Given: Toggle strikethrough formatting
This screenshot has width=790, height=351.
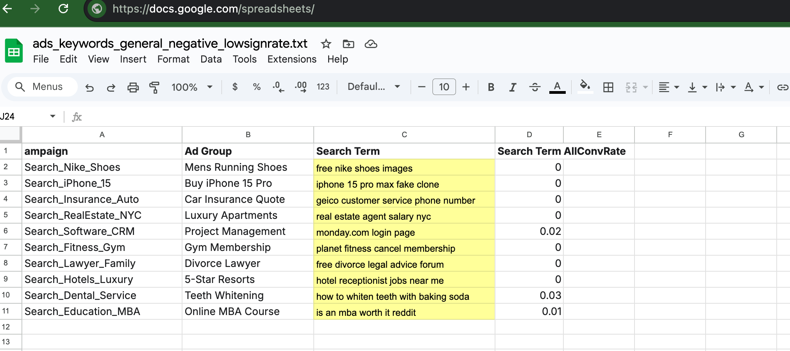Looking at the screenshot, I should pos(535,87).
